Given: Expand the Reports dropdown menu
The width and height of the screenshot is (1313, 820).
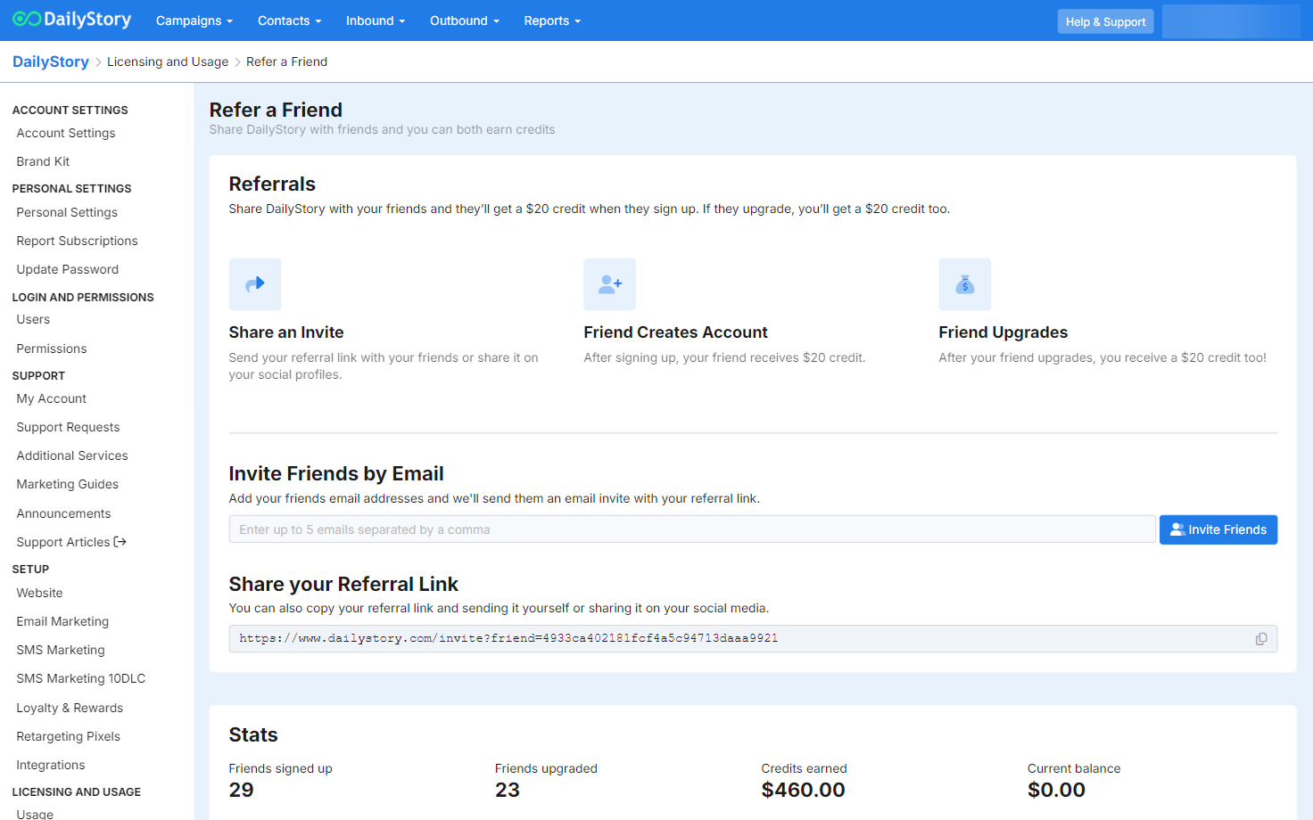Looking at the screenshot, I should point(552,20).
